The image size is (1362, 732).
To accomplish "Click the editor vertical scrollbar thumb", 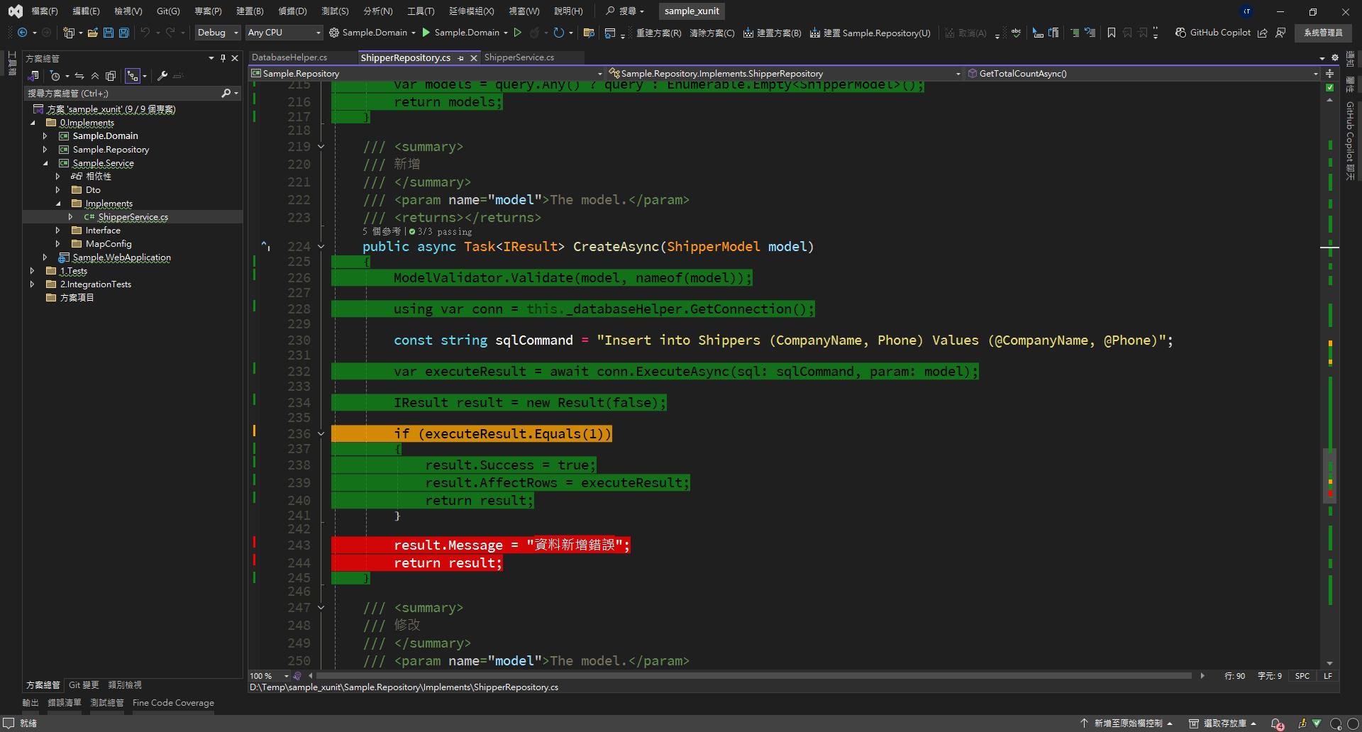I will point(1329,475).
